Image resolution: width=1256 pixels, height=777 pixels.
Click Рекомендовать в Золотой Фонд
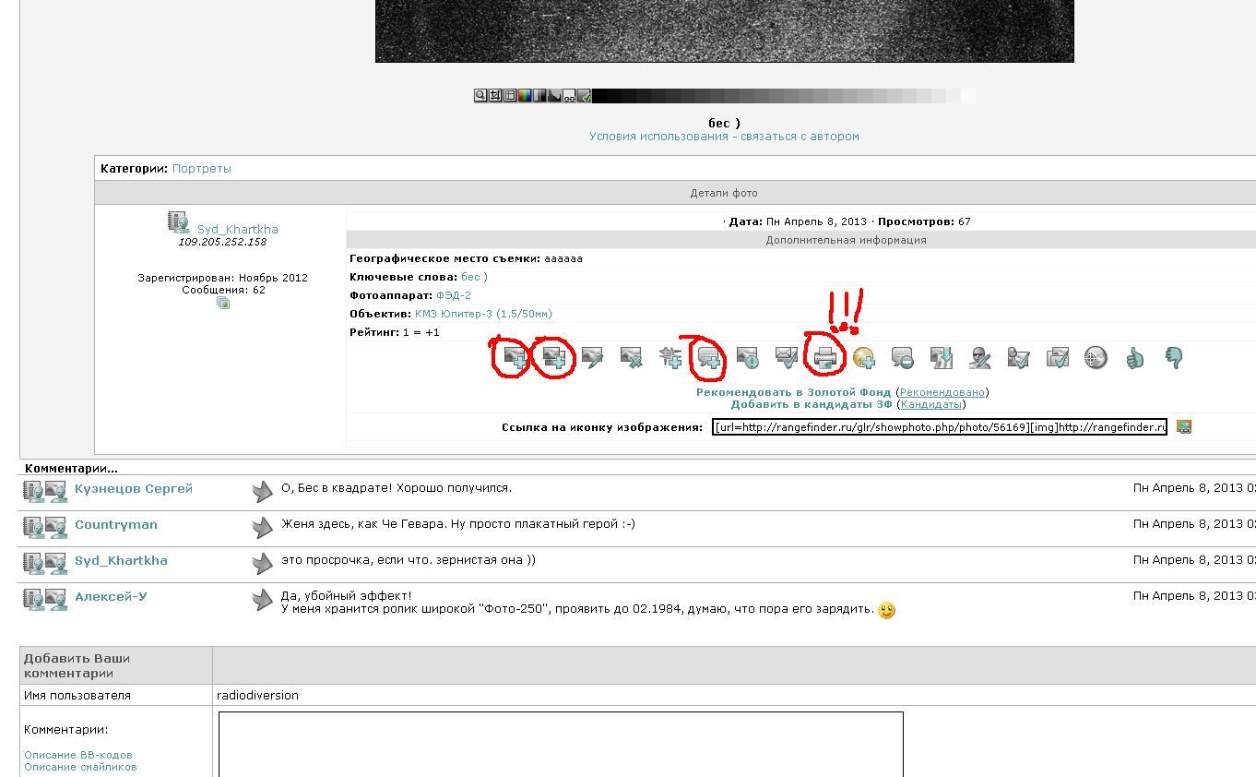(793, 392)
